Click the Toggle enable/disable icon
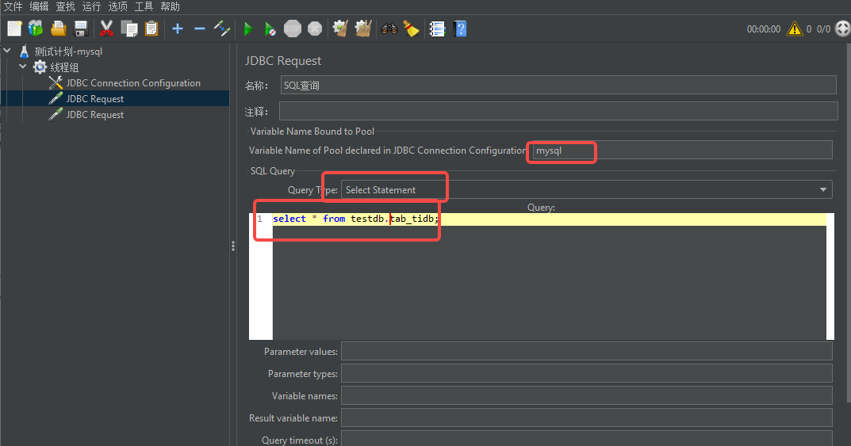Viewport: 851px width, 446px height. (222, 29)
